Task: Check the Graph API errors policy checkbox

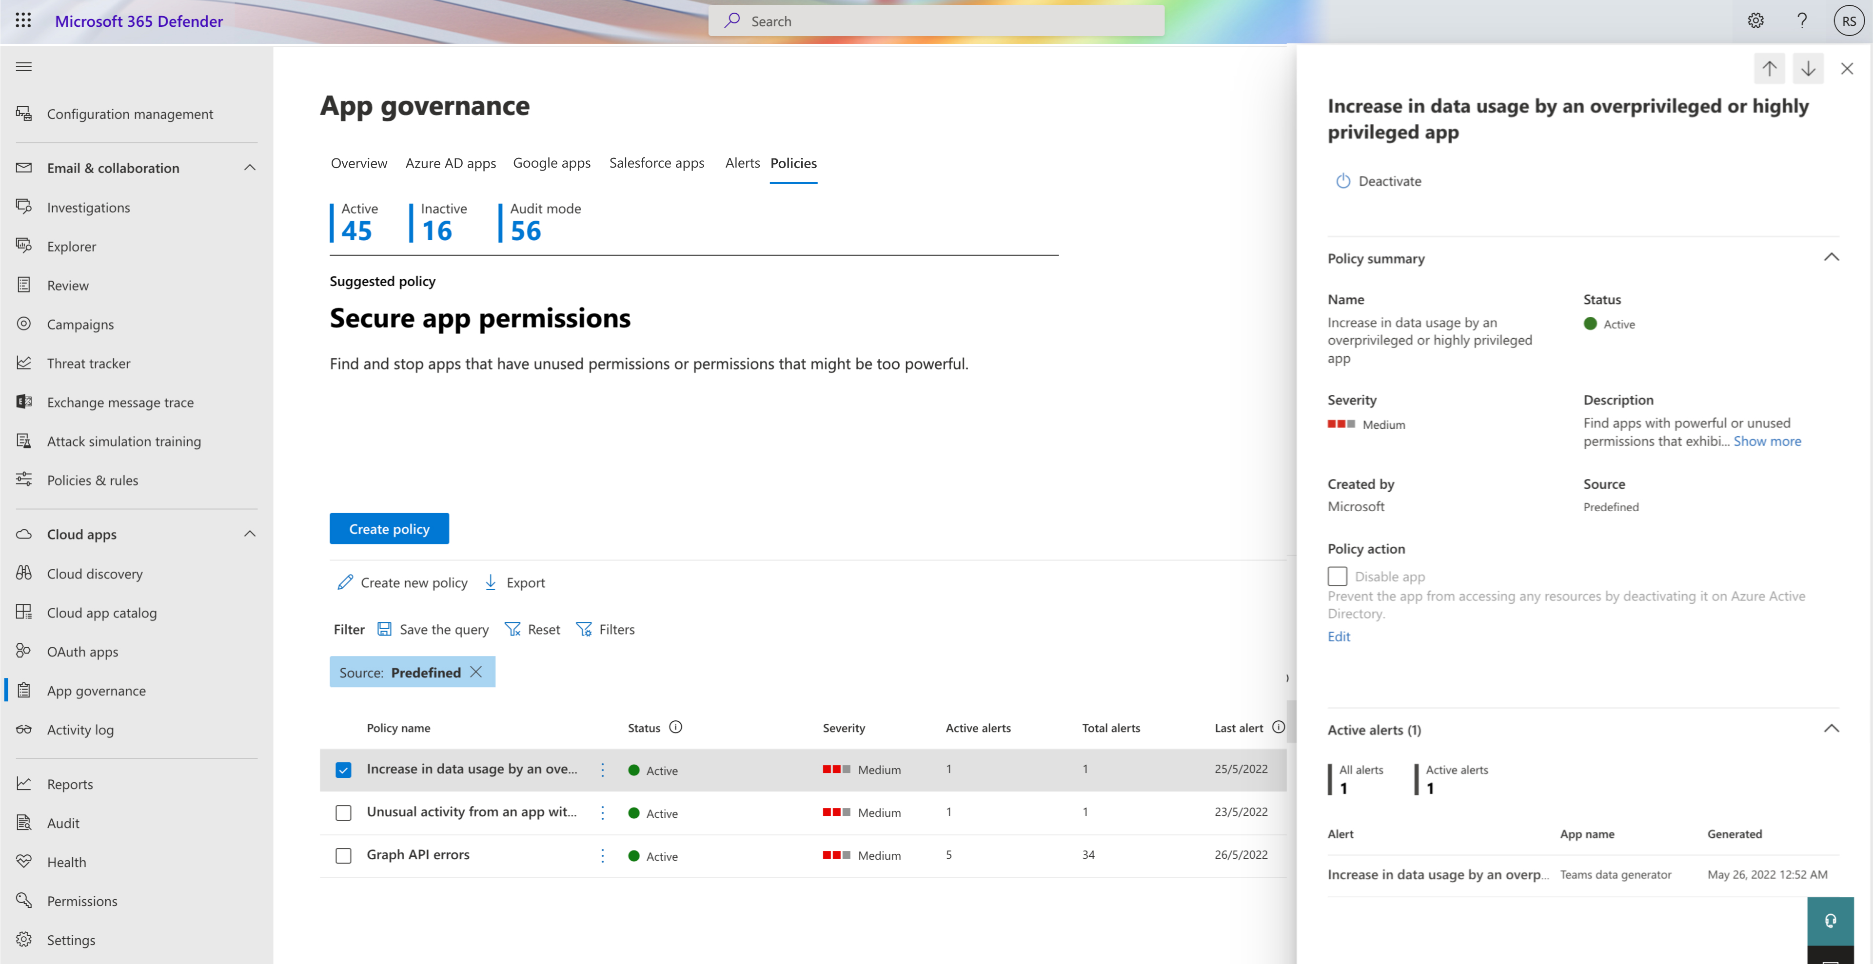Action: [x=343, y=854]
